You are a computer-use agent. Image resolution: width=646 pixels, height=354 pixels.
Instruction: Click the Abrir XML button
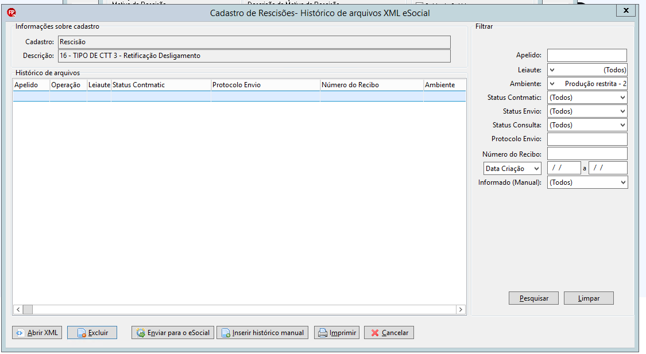coord(37,333)
